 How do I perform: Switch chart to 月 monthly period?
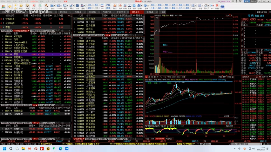pos(152,77)
